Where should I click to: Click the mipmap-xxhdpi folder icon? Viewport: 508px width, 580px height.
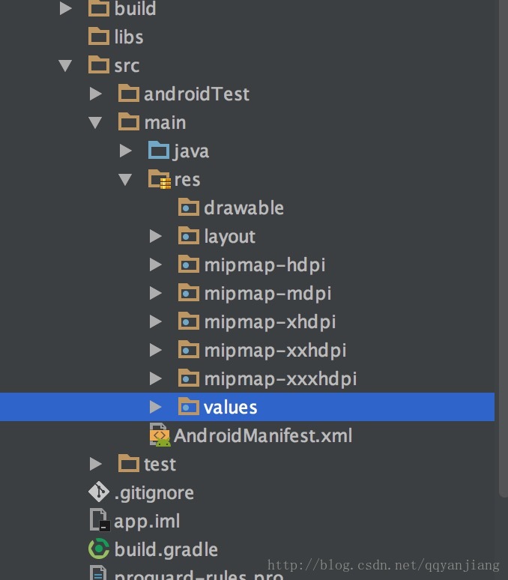pos(189,349)
